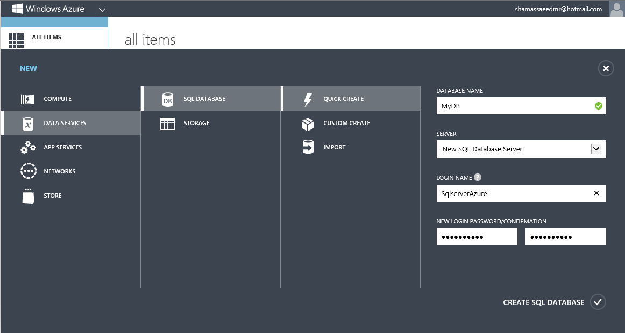The height and width of the screenshot is (333, 625).
Task: Select the App Services gears icon
Action: point(28,147)
